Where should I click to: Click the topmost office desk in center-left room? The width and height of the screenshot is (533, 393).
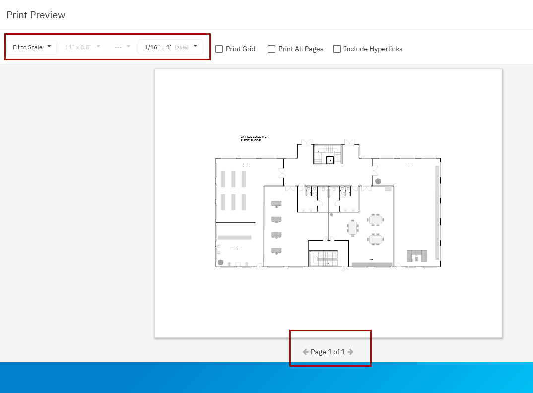click(x=276, y=204)
